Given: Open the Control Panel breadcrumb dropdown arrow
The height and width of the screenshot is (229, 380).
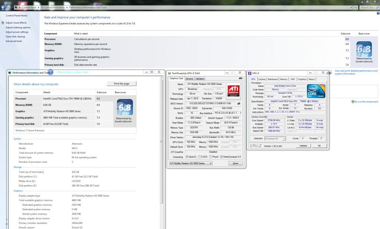Looking at the screenshot, I should coord(39,7).
